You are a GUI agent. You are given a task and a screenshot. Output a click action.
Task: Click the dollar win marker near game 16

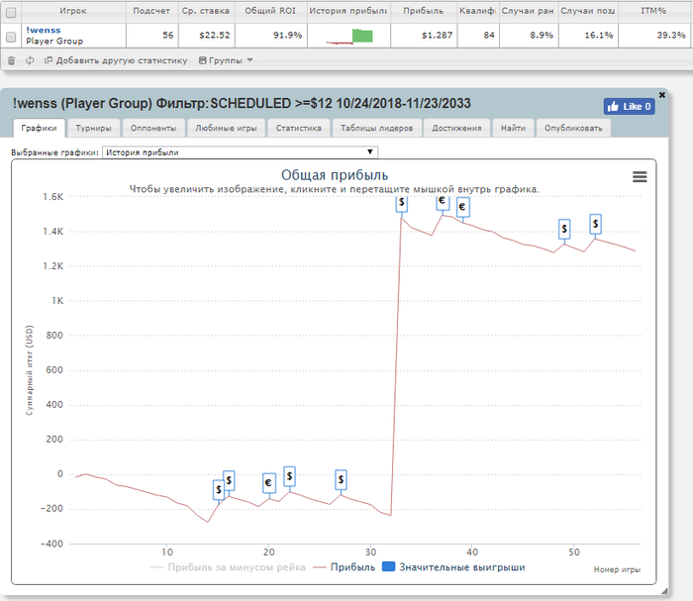pos(229,480)
